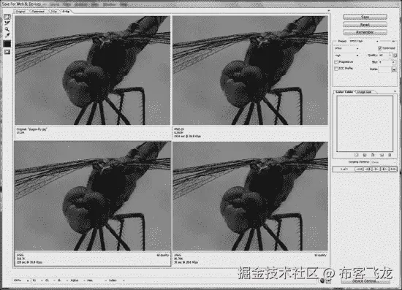Click the Remember button

[x=365, y=32]
